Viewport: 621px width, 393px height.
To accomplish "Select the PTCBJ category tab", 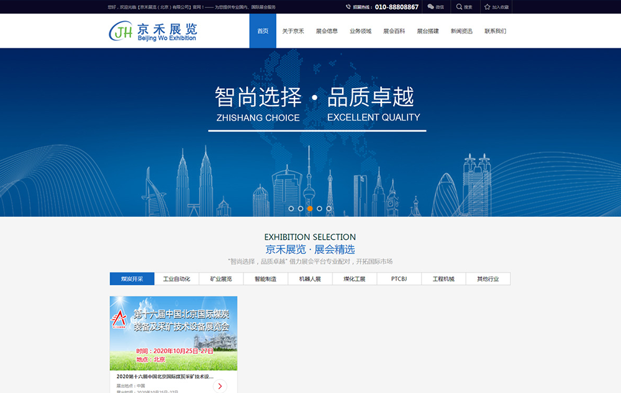I will 399,279.
